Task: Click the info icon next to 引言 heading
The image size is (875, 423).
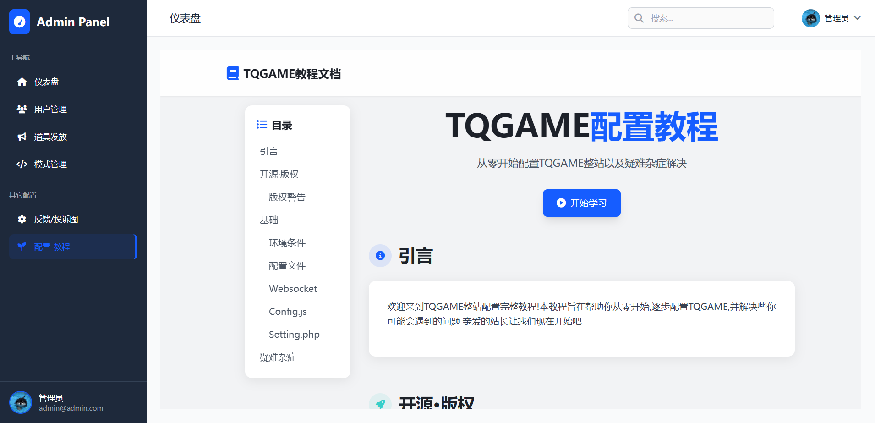Action: [380, 256]
